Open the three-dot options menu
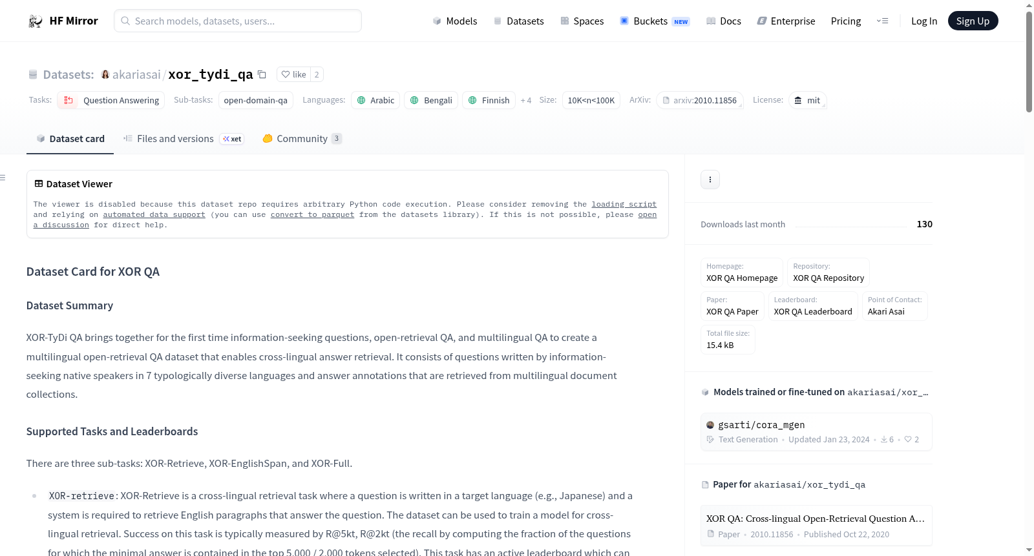The width and height of the screenshot is (1034, 556). (710, 180)
